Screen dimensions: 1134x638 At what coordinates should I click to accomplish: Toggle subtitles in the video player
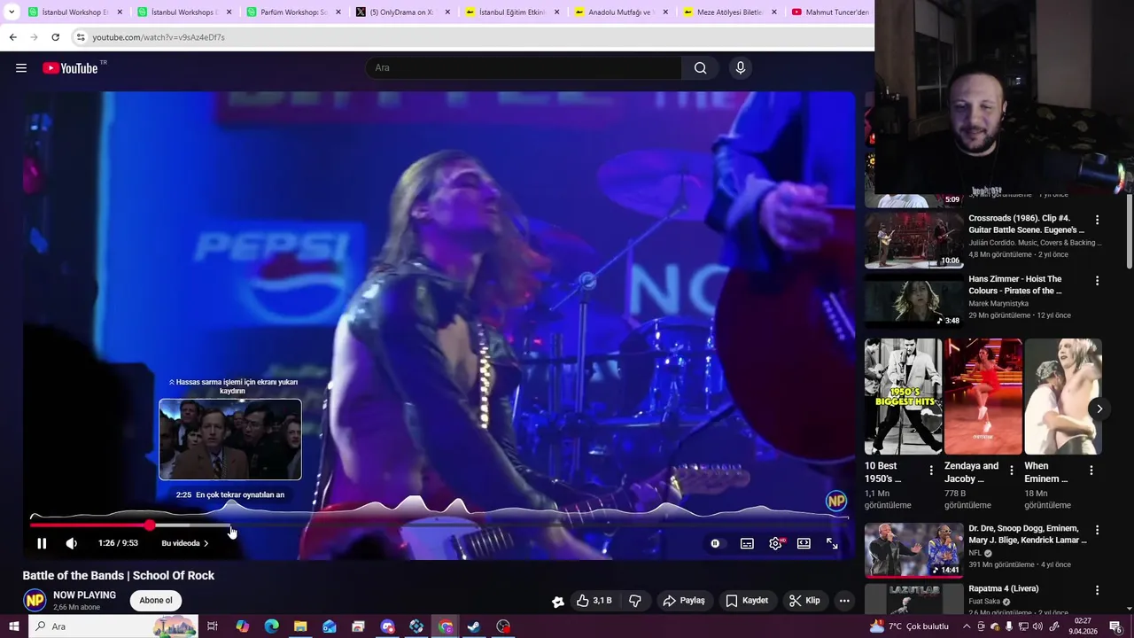tap(747, 543)
